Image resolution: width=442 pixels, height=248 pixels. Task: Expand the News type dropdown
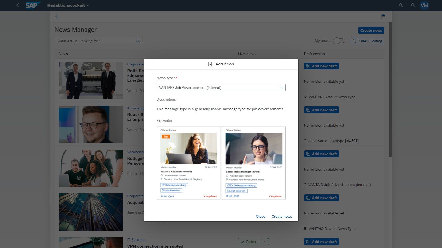[x=281, y=88]
